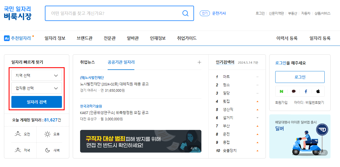Click the 오전 sunrise icon filter
The height and width of the screenshot is (167, 340).
click(x=18, y=134)
